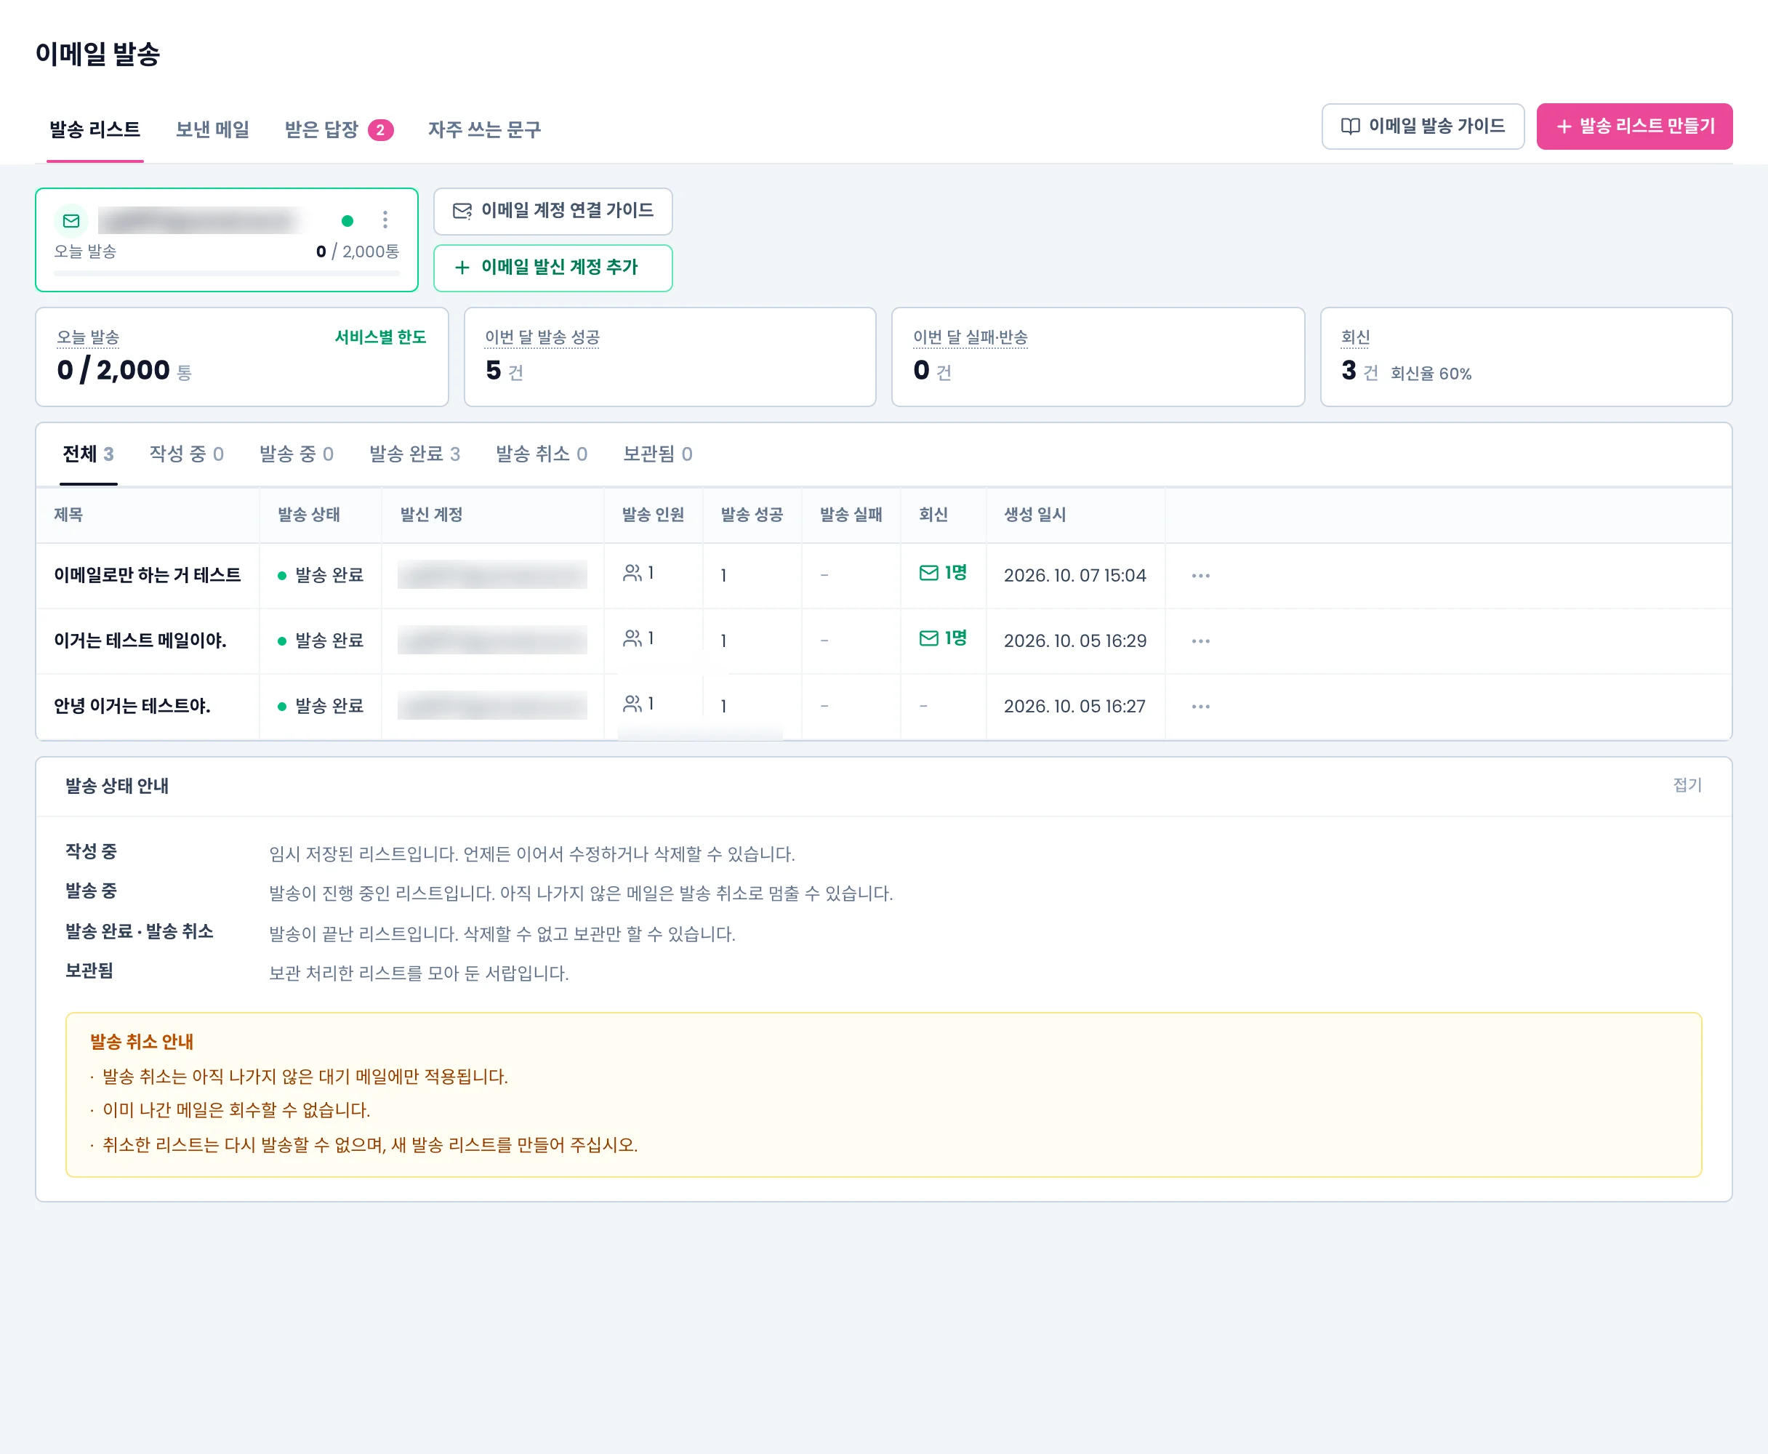Filter list by 발송 완료 3
The image size is (1768, 1454).
pyautogui.click(x=414, y=454)
